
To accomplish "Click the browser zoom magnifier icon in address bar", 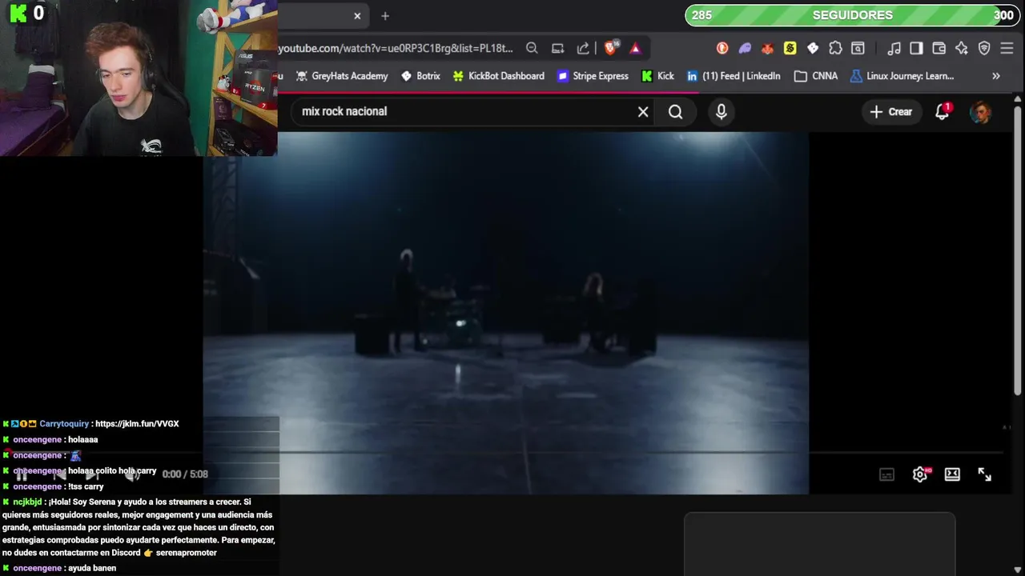I will (x=532, y=48).
